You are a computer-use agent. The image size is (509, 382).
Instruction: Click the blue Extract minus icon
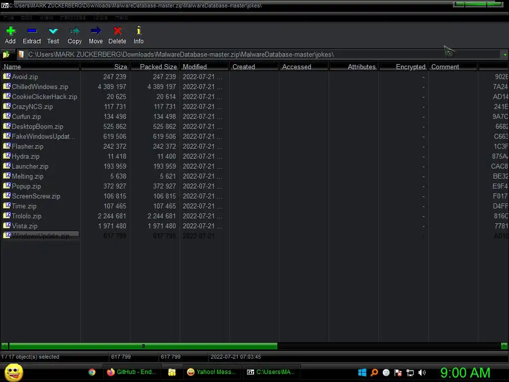click(32, 31)
